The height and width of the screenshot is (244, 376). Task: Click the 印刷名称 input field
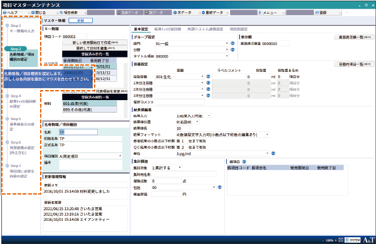91,139
